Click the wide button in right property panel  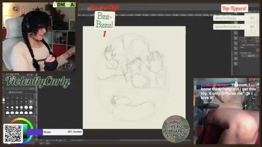pyautogui.click(x=250, y=56)
